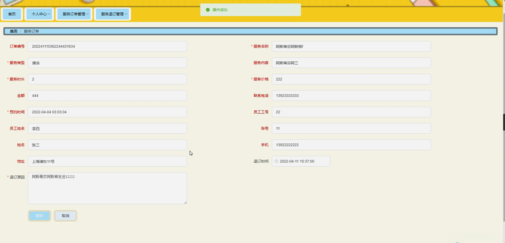
Task: Click the 账号 field showing 11
Action: pos(351,128)
